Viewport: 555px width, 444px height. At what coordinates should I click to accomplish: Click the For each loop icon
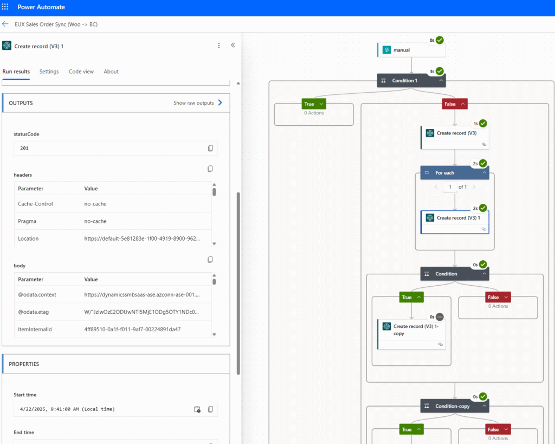click(x=427, y=173)
